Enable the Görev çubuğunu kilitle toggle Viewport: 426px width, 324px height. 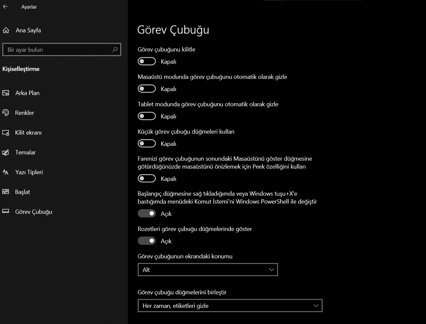tap(146, 61)
